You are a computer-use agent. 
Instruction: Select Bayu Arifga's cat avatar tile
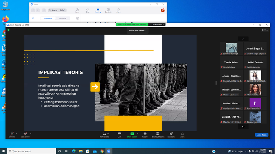[255, 117]
